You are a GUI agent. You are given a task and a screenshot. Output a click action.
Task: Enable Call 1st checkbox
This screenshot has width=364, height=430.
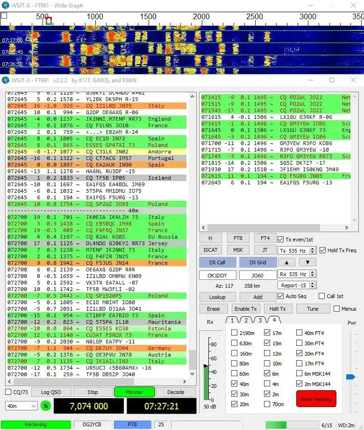click(322, 296)
